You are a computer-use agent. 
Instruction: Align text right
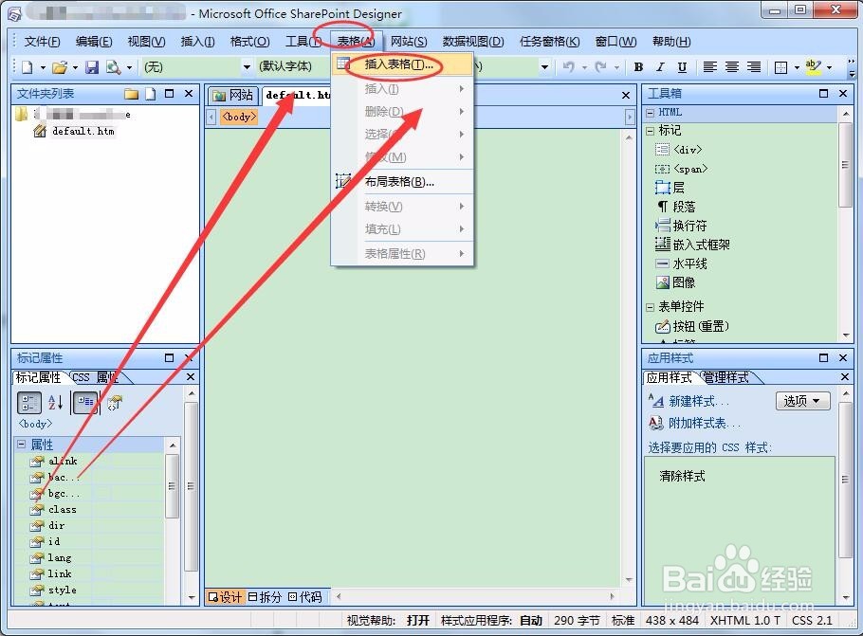(754, 67)
